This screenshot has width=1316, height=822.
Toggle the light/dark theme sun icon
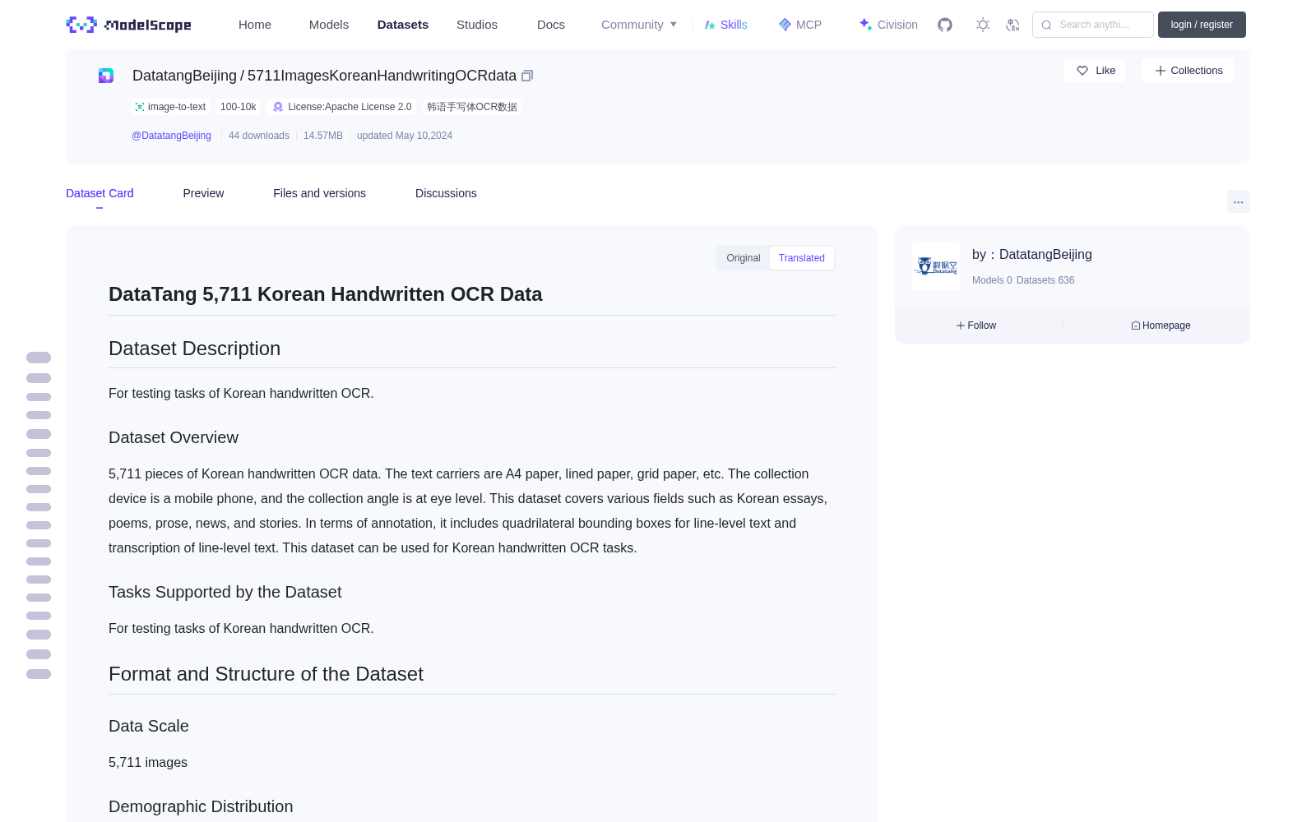983,25
